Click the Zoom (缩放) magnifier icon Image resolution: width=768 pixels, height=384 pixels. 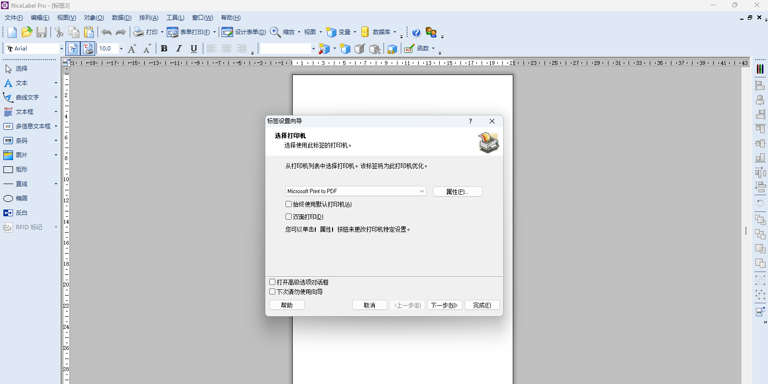[x=275, y=32]
